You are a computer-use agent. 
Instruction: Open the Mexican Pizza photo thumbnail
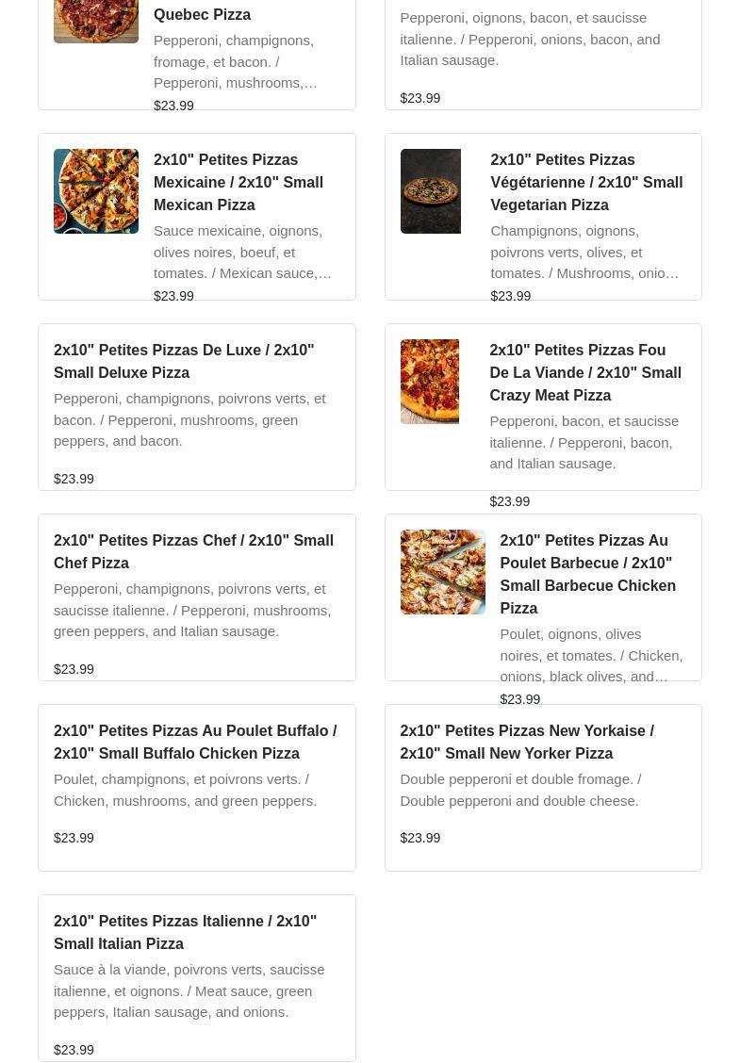(x=95, y=191)
